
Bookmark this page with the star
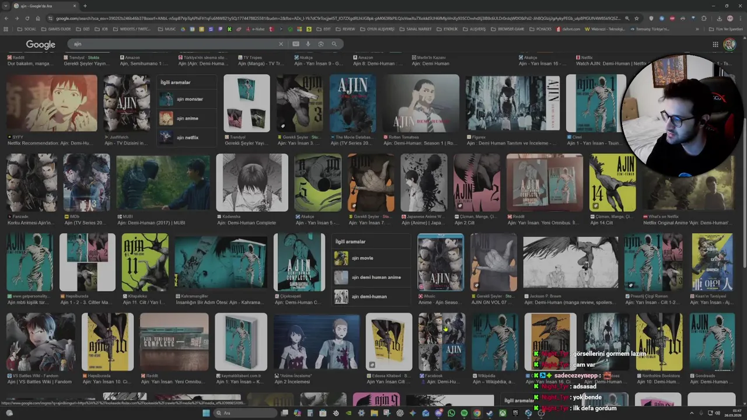637,18
